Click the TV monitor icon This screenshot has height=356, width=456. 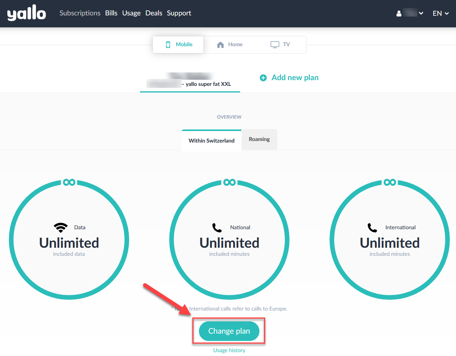click(x=275, y=44)
